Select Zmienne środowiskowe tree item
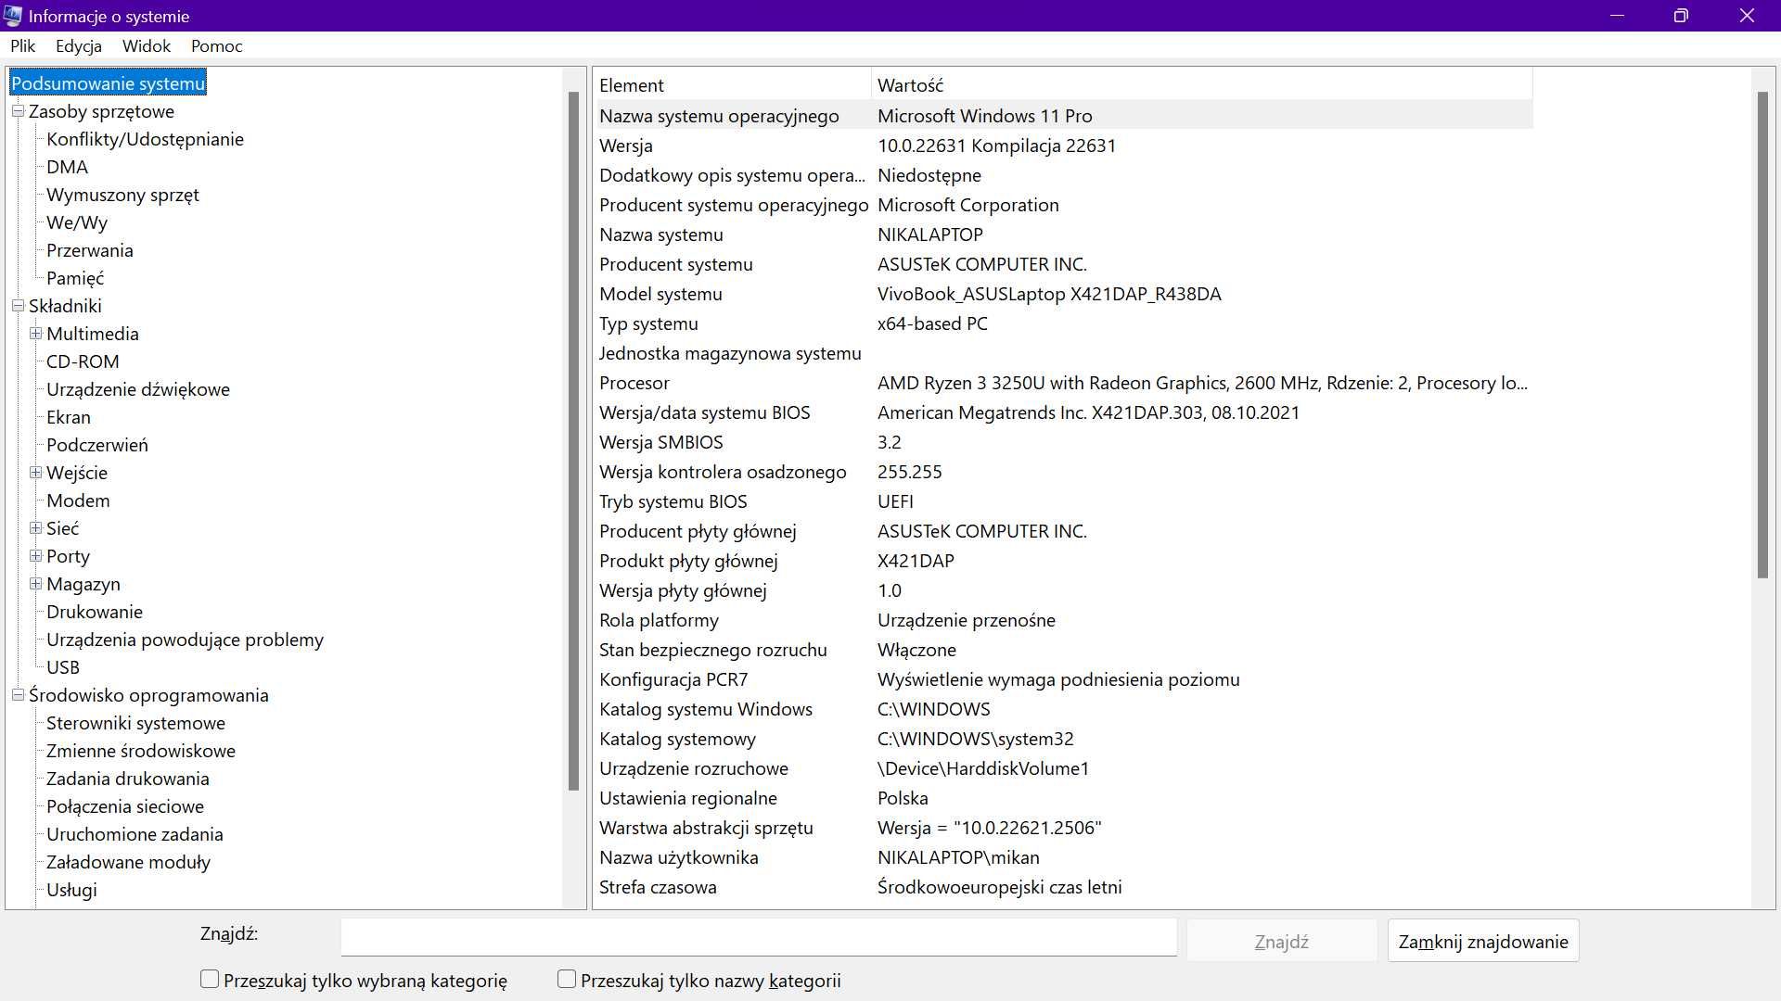The image size is (1781, 1001). coord(141,751)
